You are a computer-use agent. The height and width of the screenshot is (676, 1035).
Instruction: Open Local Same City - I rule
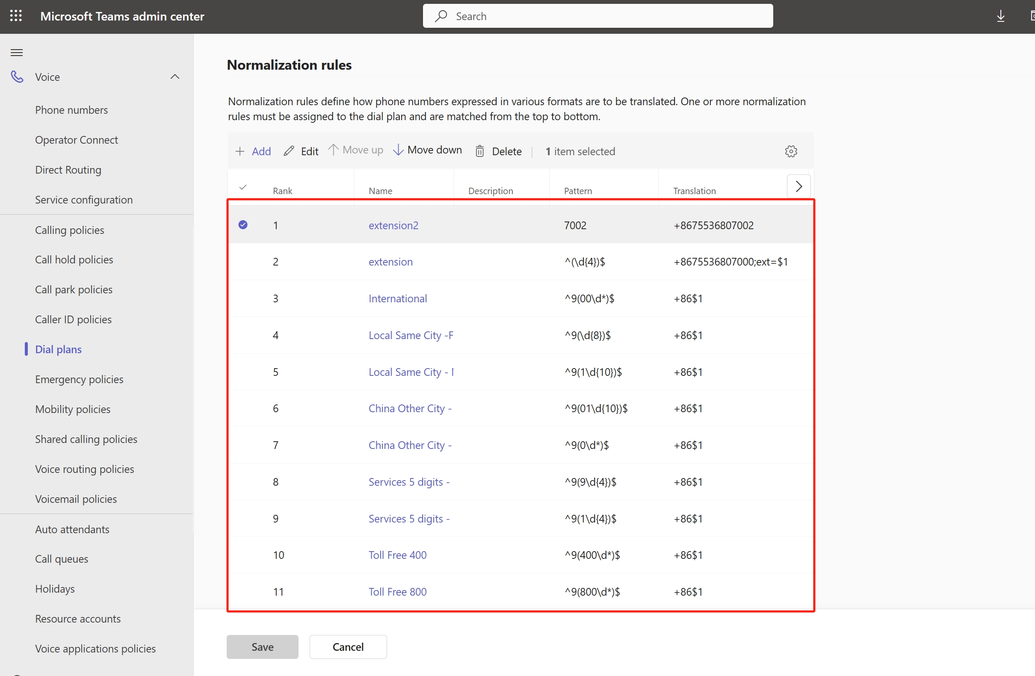[411, 372]
